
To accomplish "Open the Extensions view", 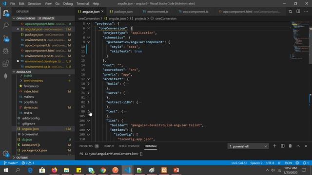I will tap(6, 64).
